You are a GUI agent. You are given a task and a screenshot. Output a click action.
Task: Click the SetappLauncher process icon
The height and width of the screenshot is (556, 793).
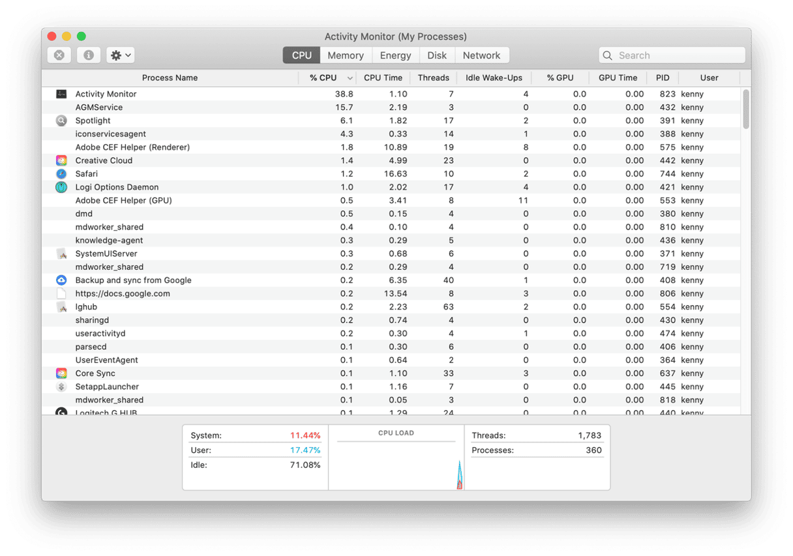(61, 387)
